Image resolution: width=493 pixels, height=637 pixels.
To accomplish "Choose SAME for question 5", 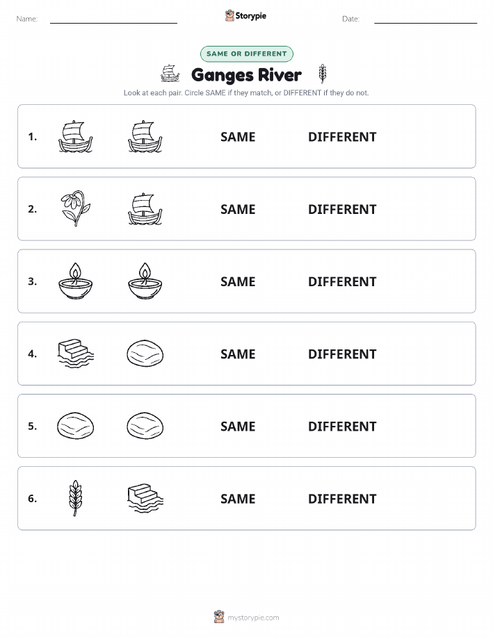I will pos(238,426).
